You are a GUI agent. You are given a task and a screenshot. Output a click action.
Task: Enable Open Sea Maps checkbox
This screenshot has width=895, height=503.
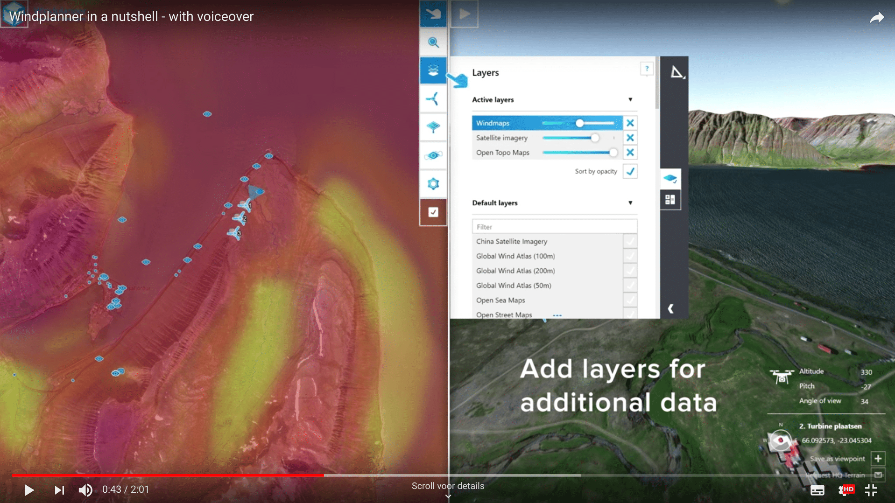pos(630,300)
